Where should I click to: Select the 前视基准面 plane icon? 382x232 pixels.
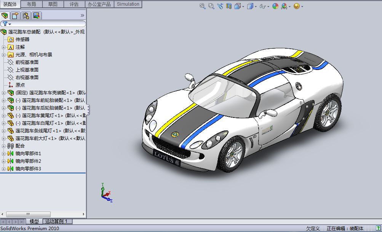(x=11, y=62)
